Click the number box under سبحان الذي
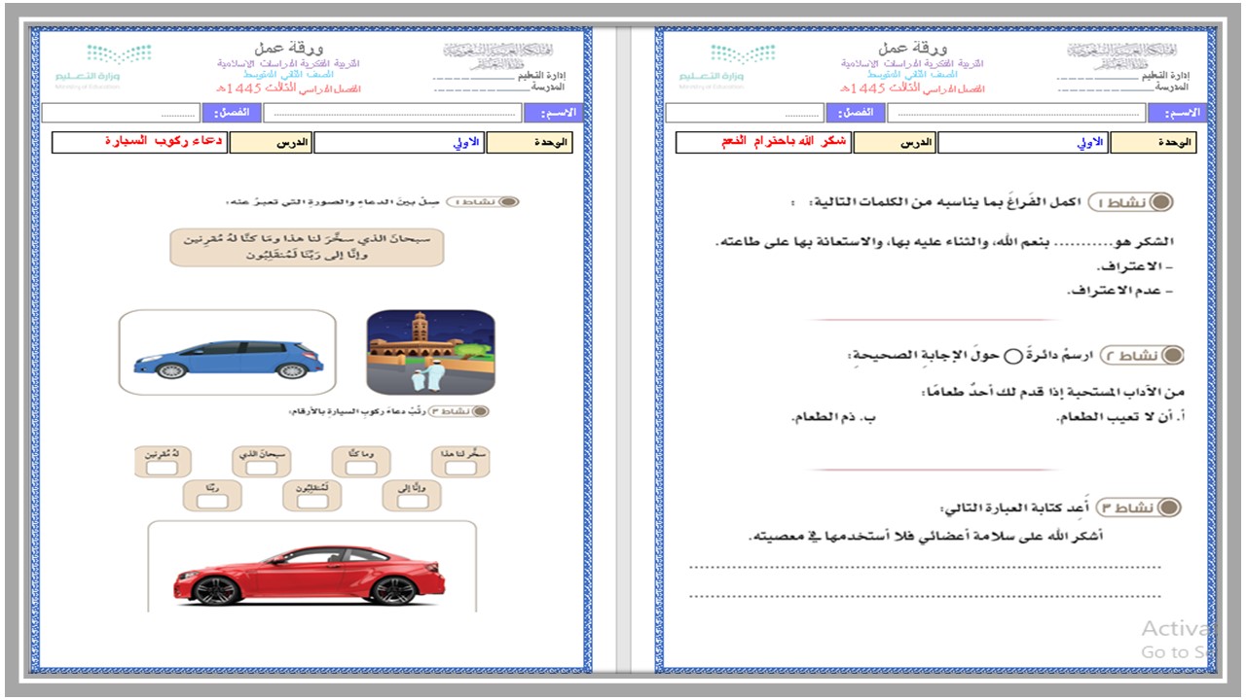1246x700 pixels. (x=261, y=469)
